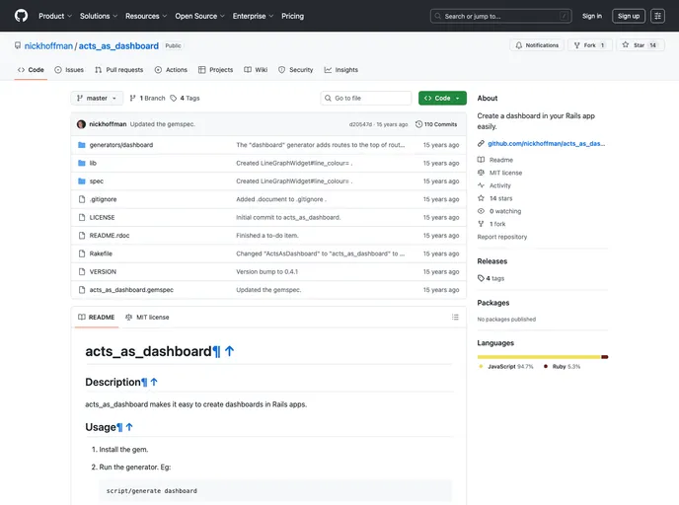Expand the Resources menu
The height and width of the screenshot is (505, 679).
(146, 16)
